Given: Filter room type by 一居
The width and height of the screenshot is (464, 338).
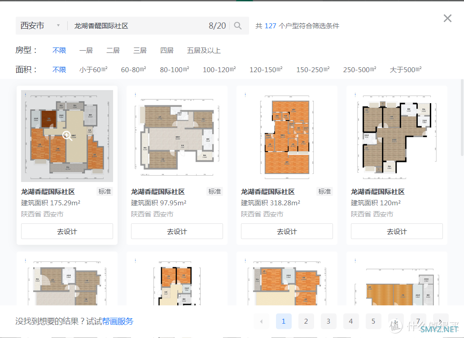Looking at the screenshot, I should pyautogui.click(x=86, y=51).
